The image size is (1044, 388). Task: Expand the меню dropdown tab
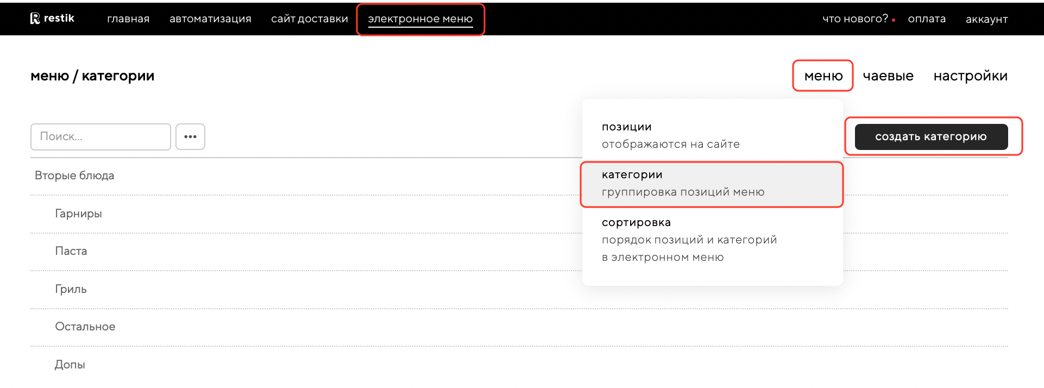coord(823,76)
